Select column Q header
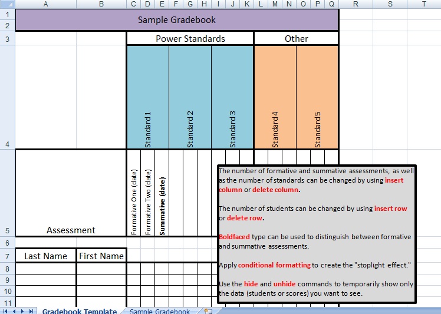Screen dimensions: 441x314 331,4
